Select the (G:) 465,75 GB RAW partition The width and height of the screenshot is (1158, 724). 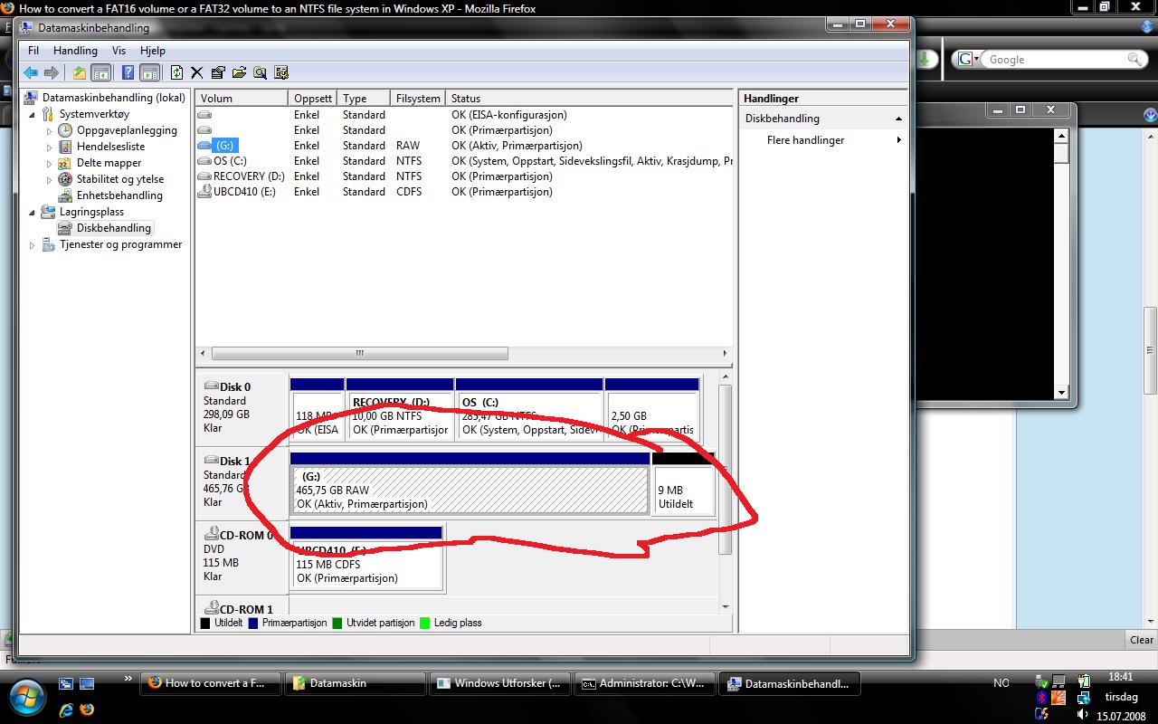[x=470, y=485]
